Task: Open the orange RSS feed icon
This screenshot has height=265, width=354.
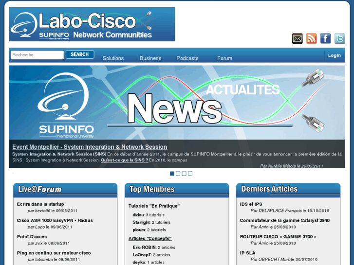Action: [312, 38]
